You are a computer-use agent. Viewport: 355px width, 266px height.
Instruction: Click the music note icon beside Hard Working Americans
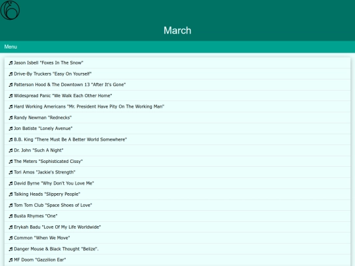pos(11,107)
